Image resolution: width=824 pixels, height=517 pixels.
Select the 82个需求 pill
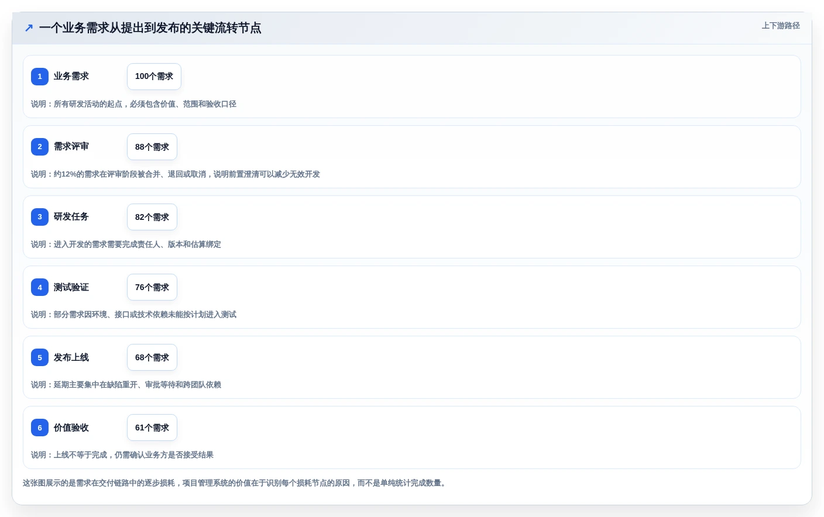(x=152, y=217)
